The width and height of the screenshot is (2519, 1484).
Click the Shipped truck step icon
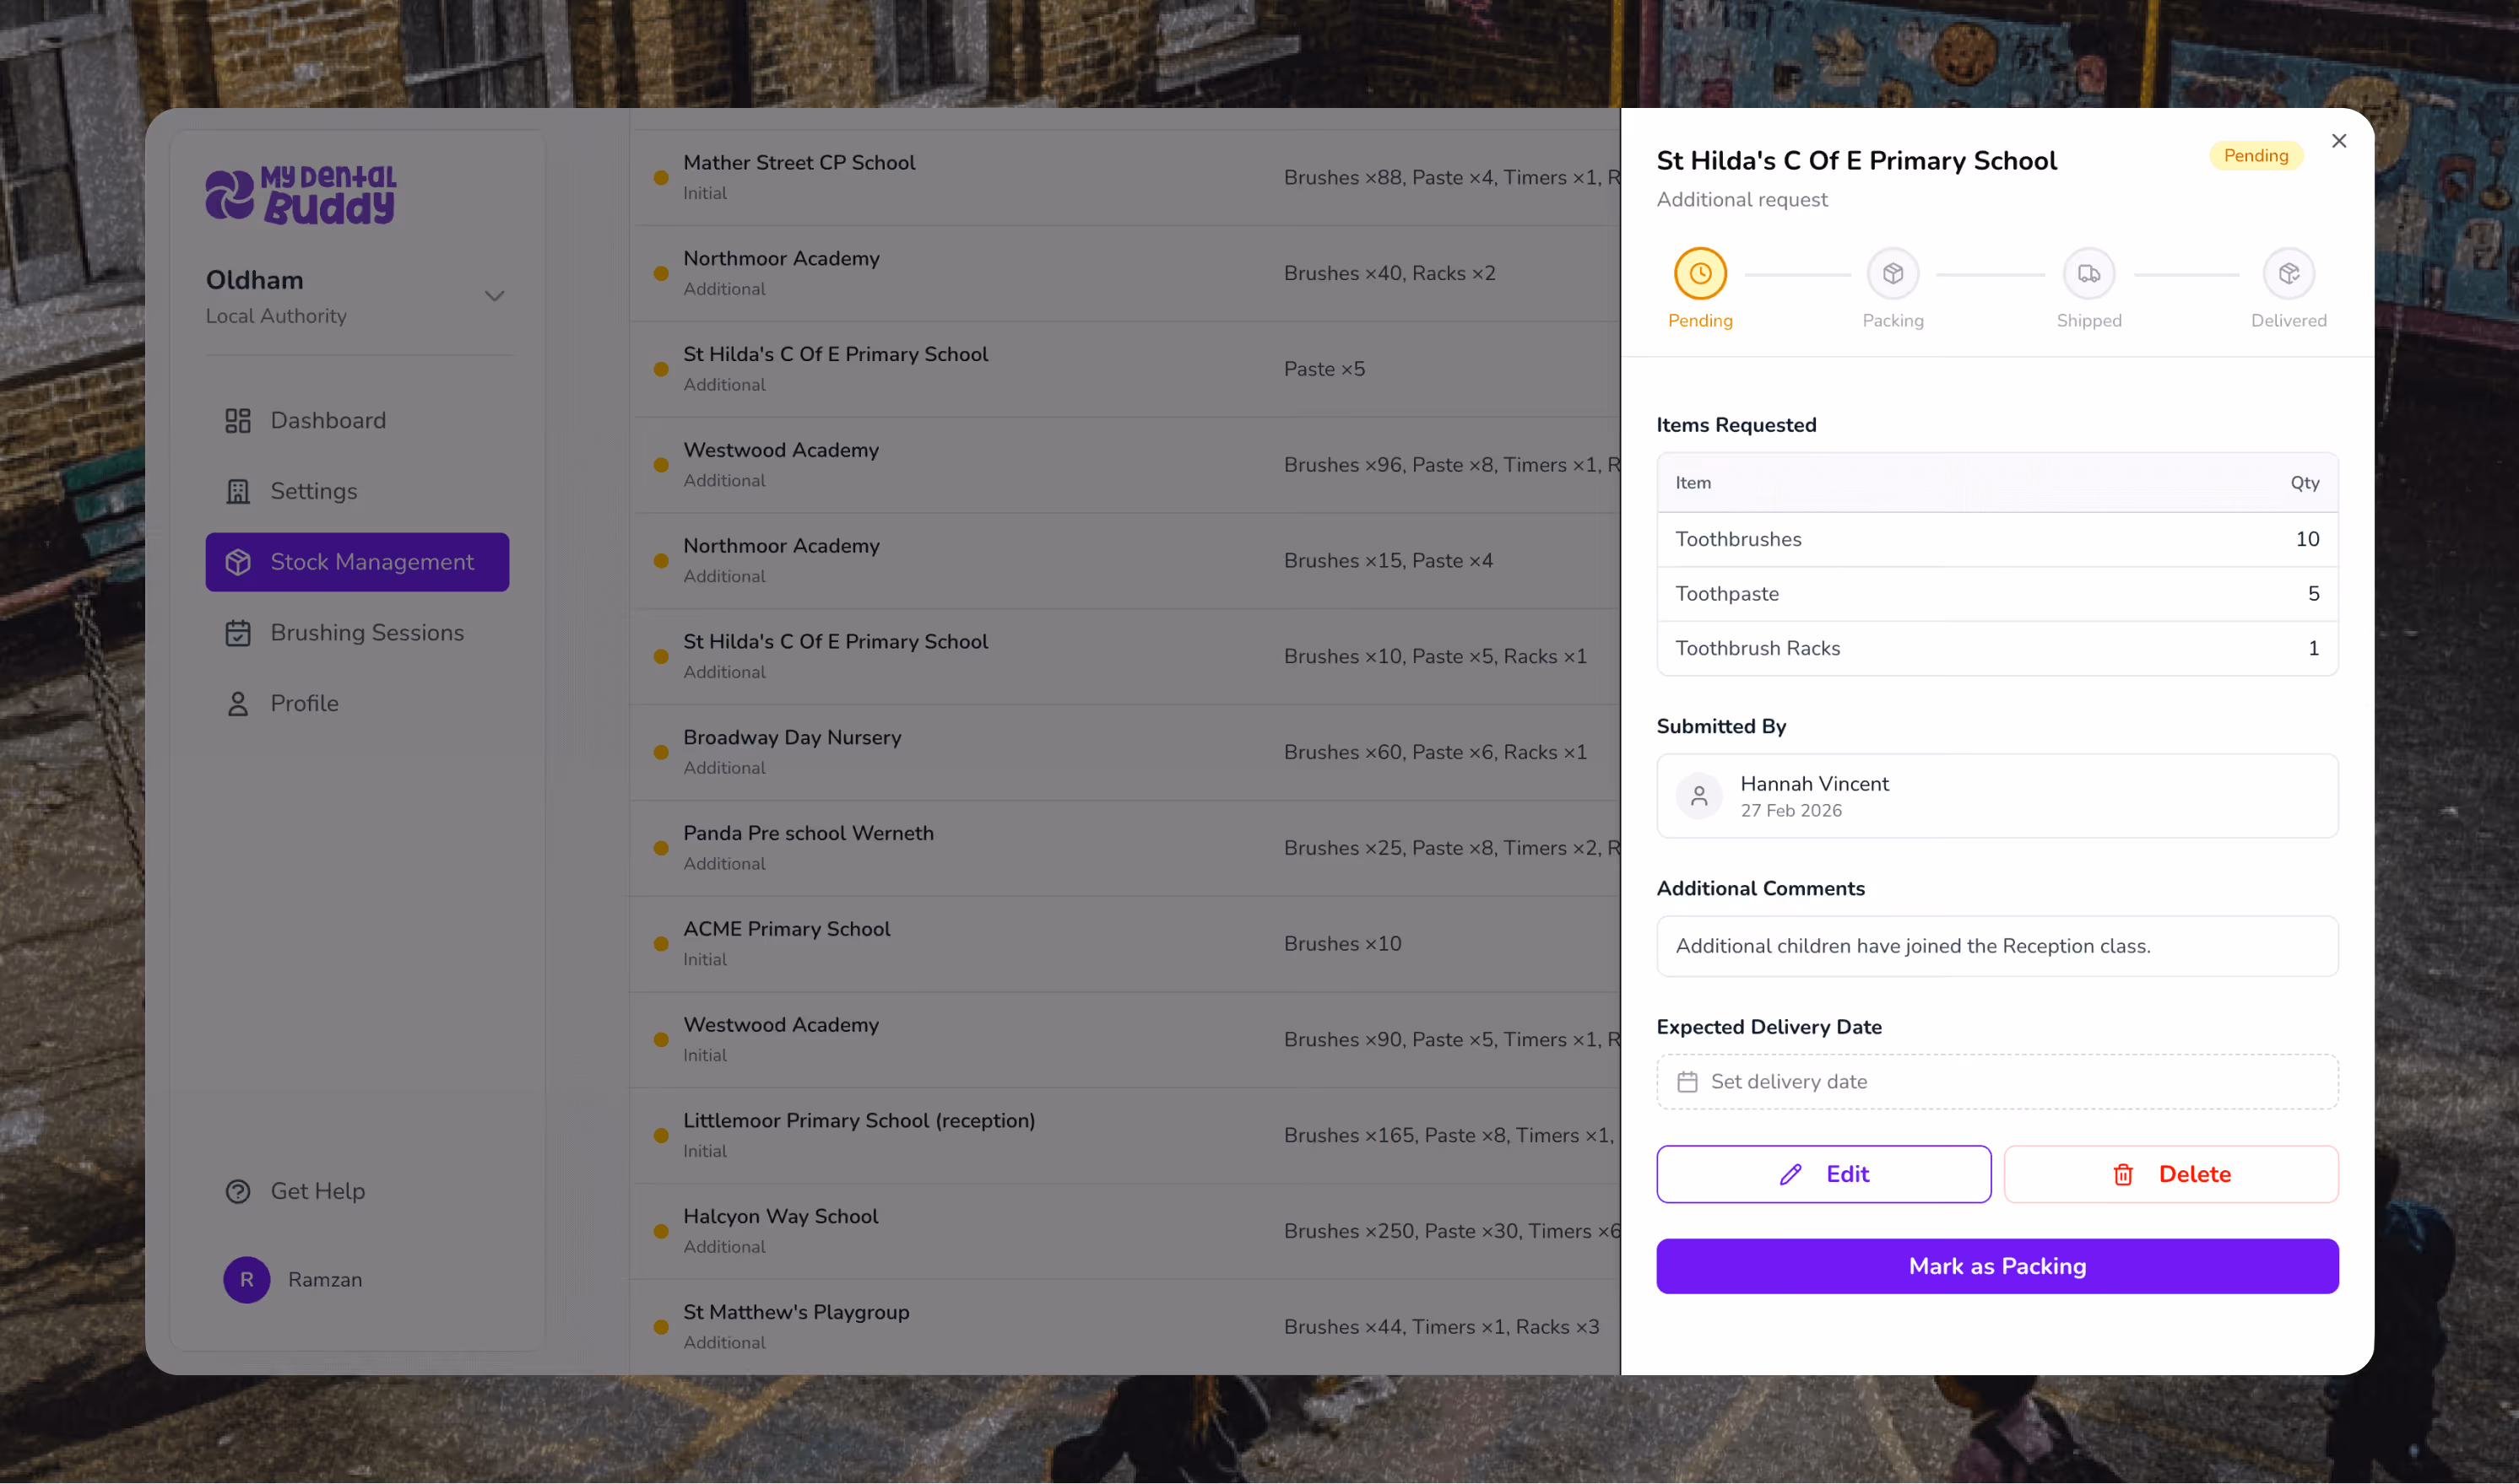[2088, 274]
